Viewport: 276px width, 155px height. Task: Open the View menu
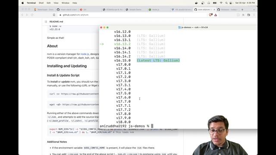coord(56,3)
